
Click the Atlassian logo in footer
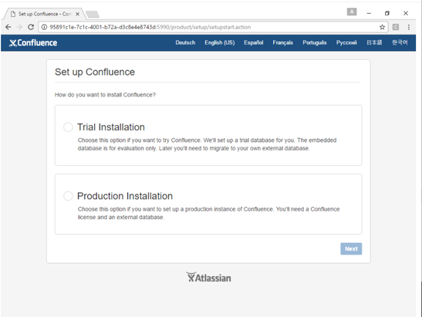[x=208, y=277]
